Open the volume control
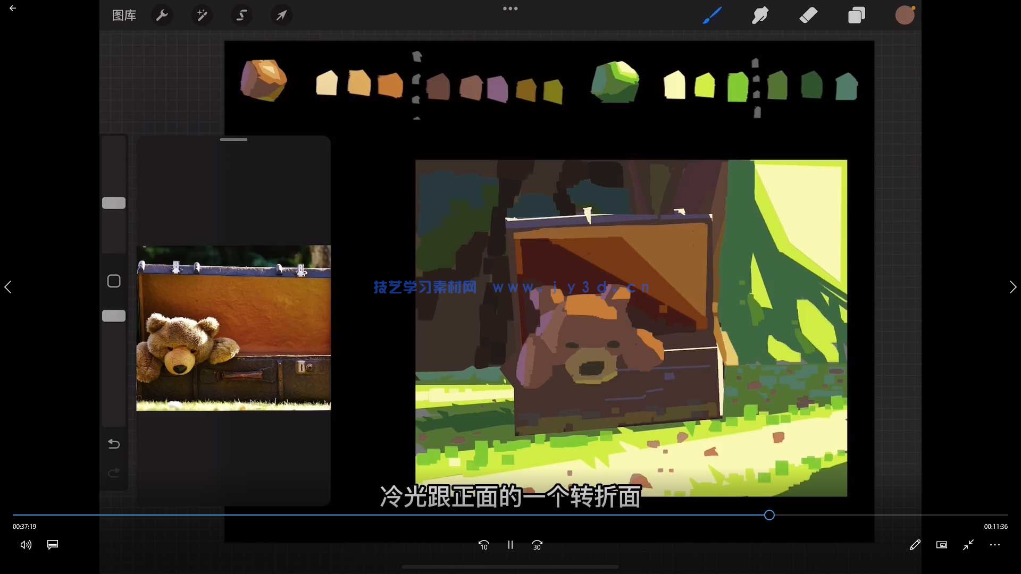This screenshot has width=1021, height=574. coord(26,545)
